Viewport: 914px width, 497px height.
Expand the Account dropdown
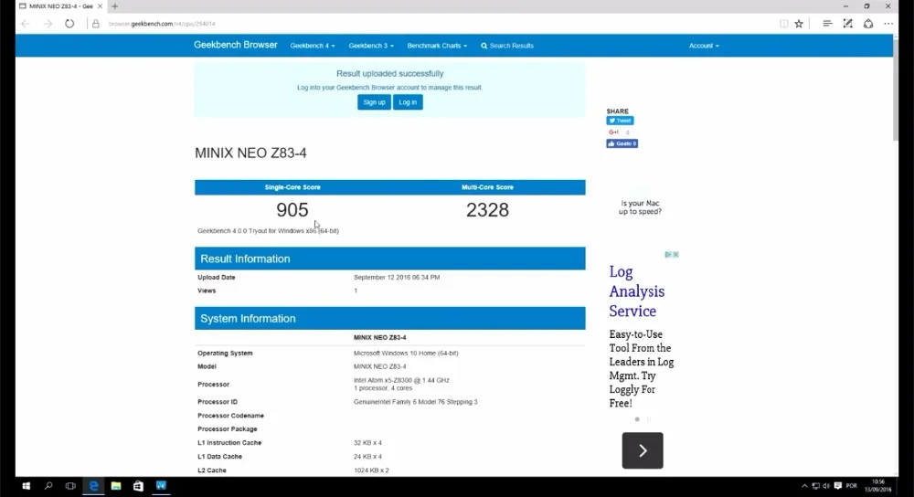click(704, 46)
